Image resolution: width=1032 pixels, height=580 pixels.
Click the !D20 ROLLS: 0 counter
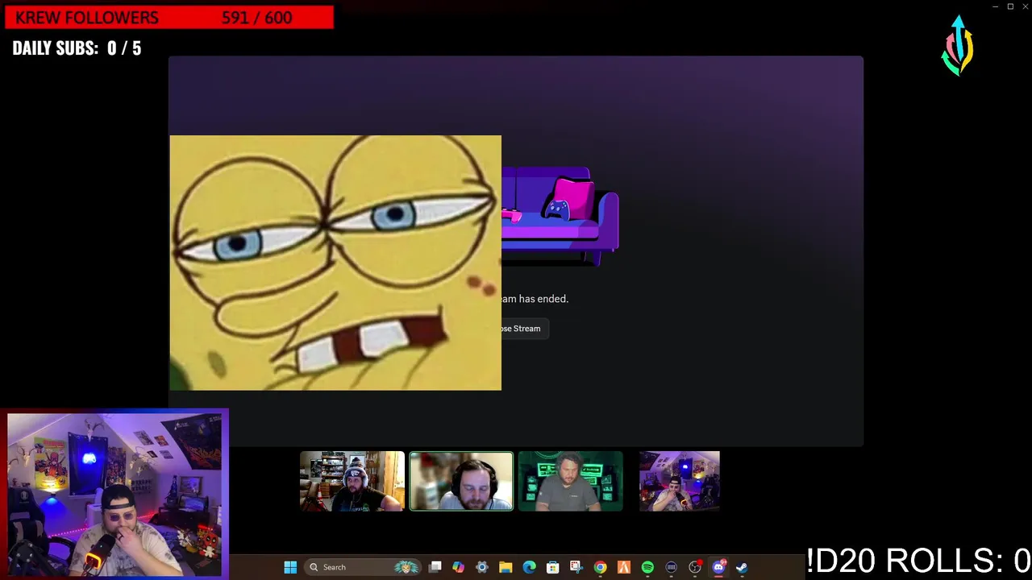point(918,561)
